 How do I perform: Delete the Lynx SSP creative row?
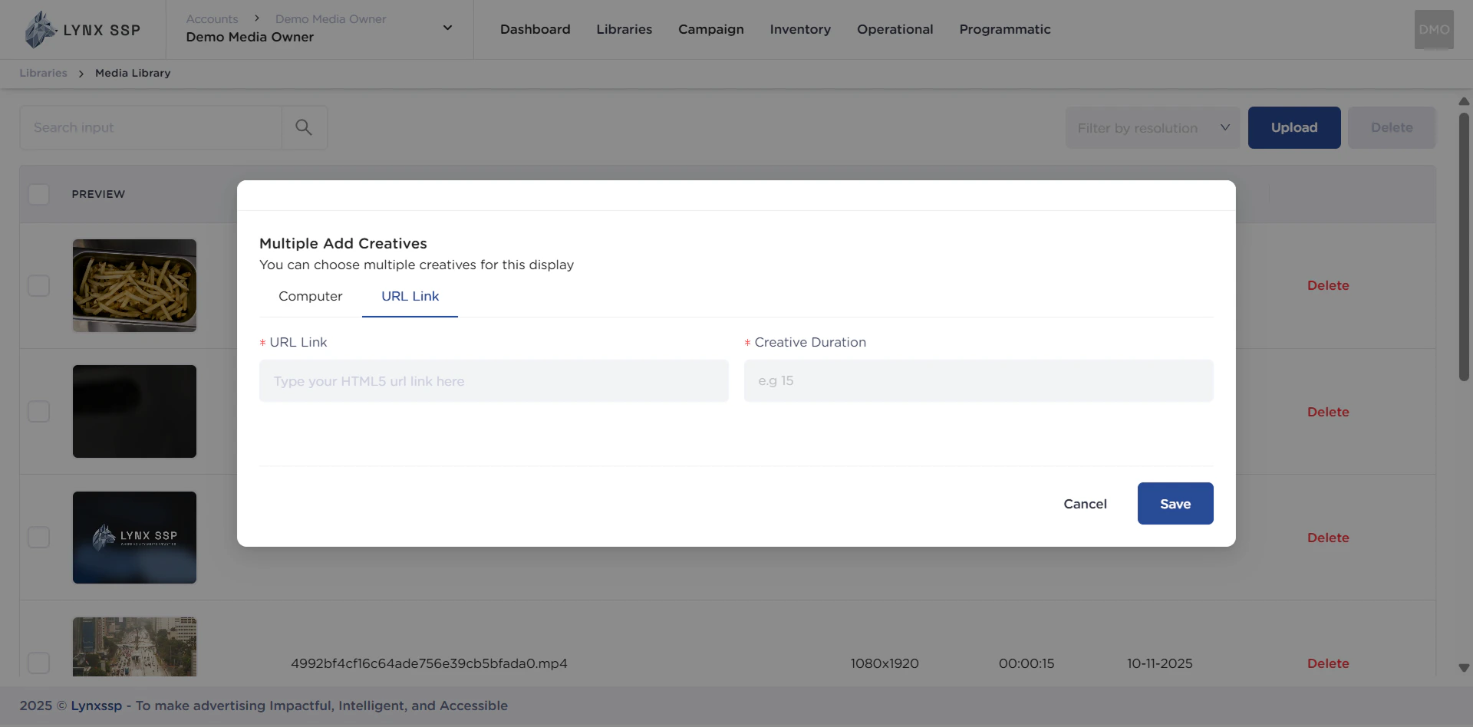[x=1328, y=538]
